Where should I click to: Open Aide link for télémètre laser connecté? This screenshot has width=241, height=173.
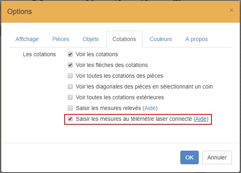201,119
